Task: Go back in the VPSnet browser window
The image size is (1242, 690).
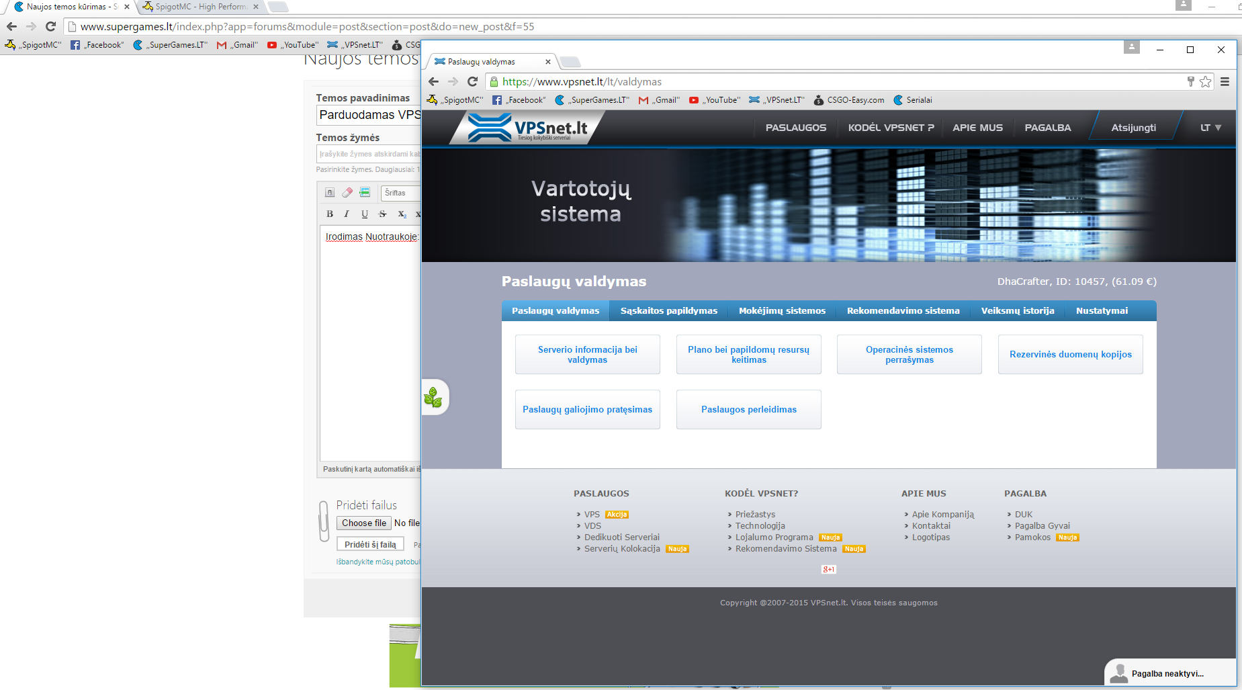Action: tap(433, 81)
